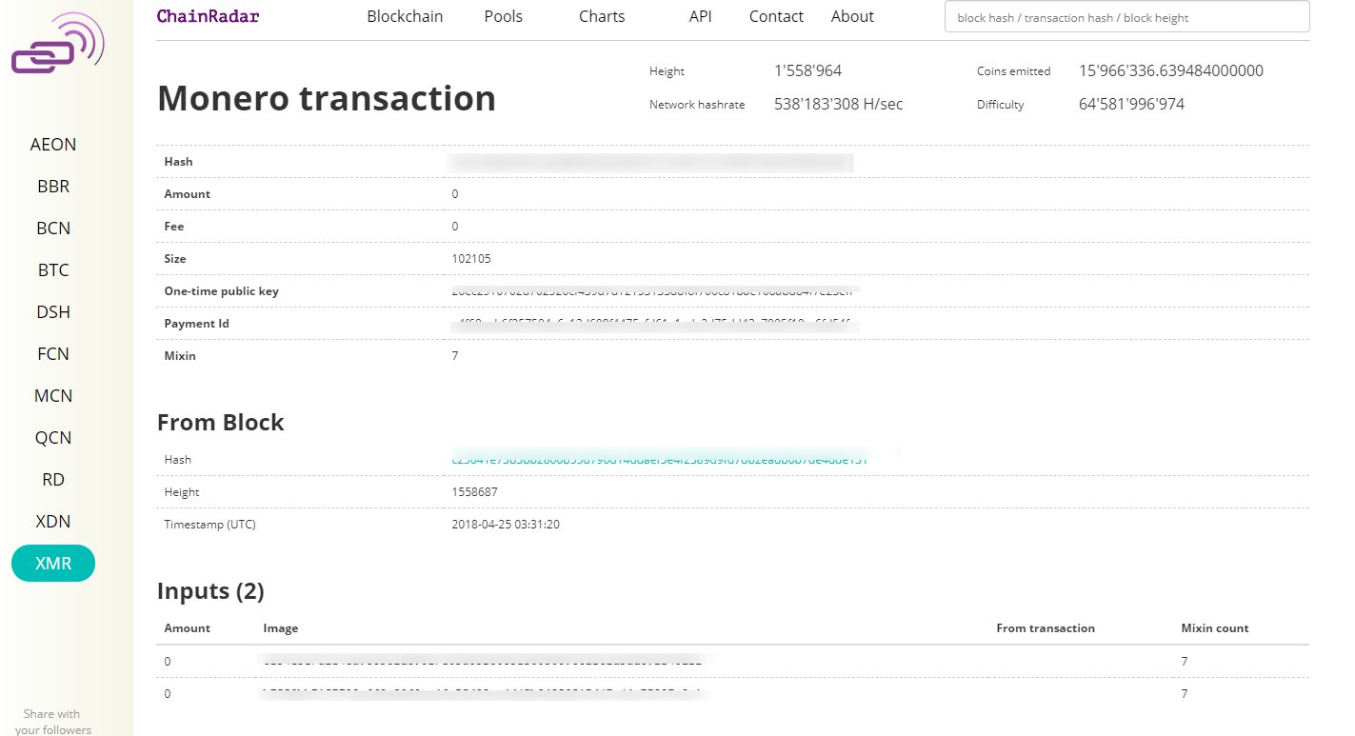The width and height of the screenshot is (1355, 736).
Task: Select QCN in the coin sidebar
Action: click(53, 438)
